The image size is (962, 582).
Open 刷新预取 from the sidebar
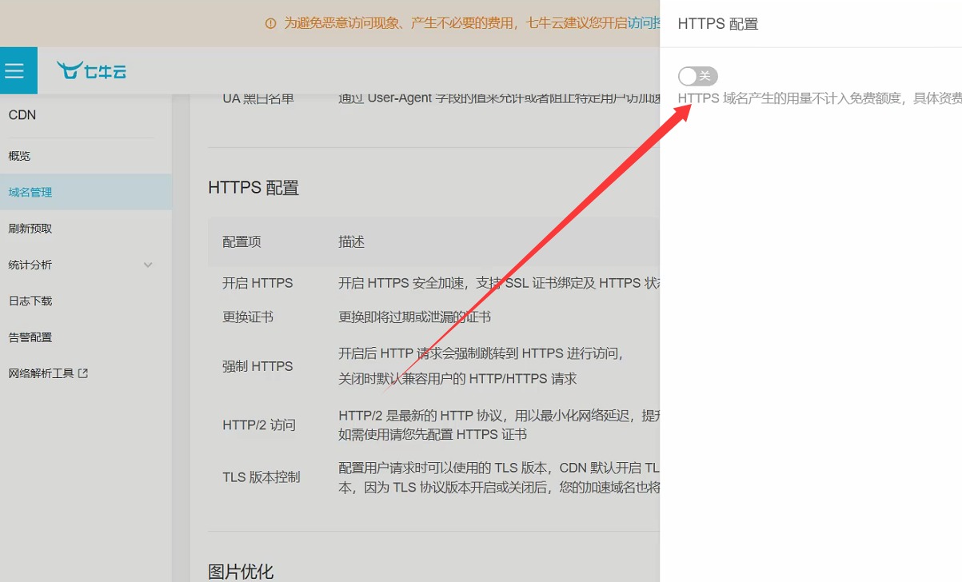pyautogui.click(x=30, y=229)
